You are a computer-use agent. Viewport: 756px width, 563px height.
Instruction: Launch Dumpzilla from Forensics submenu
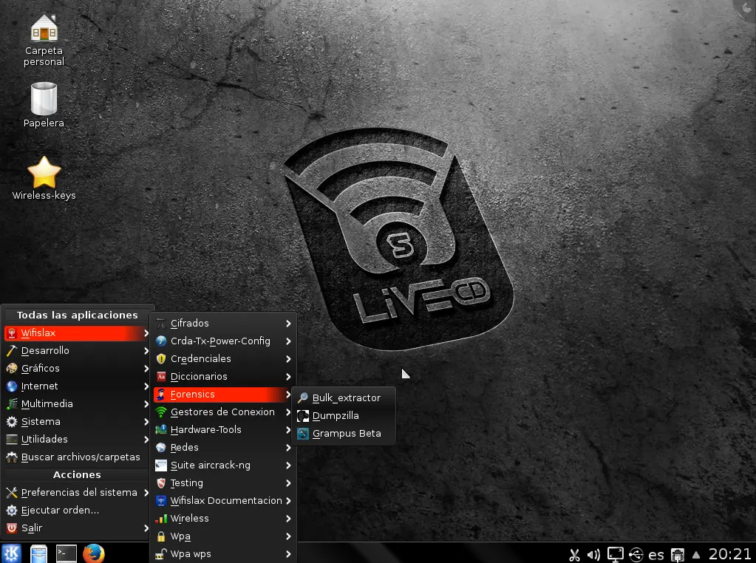tap(343, 415)
